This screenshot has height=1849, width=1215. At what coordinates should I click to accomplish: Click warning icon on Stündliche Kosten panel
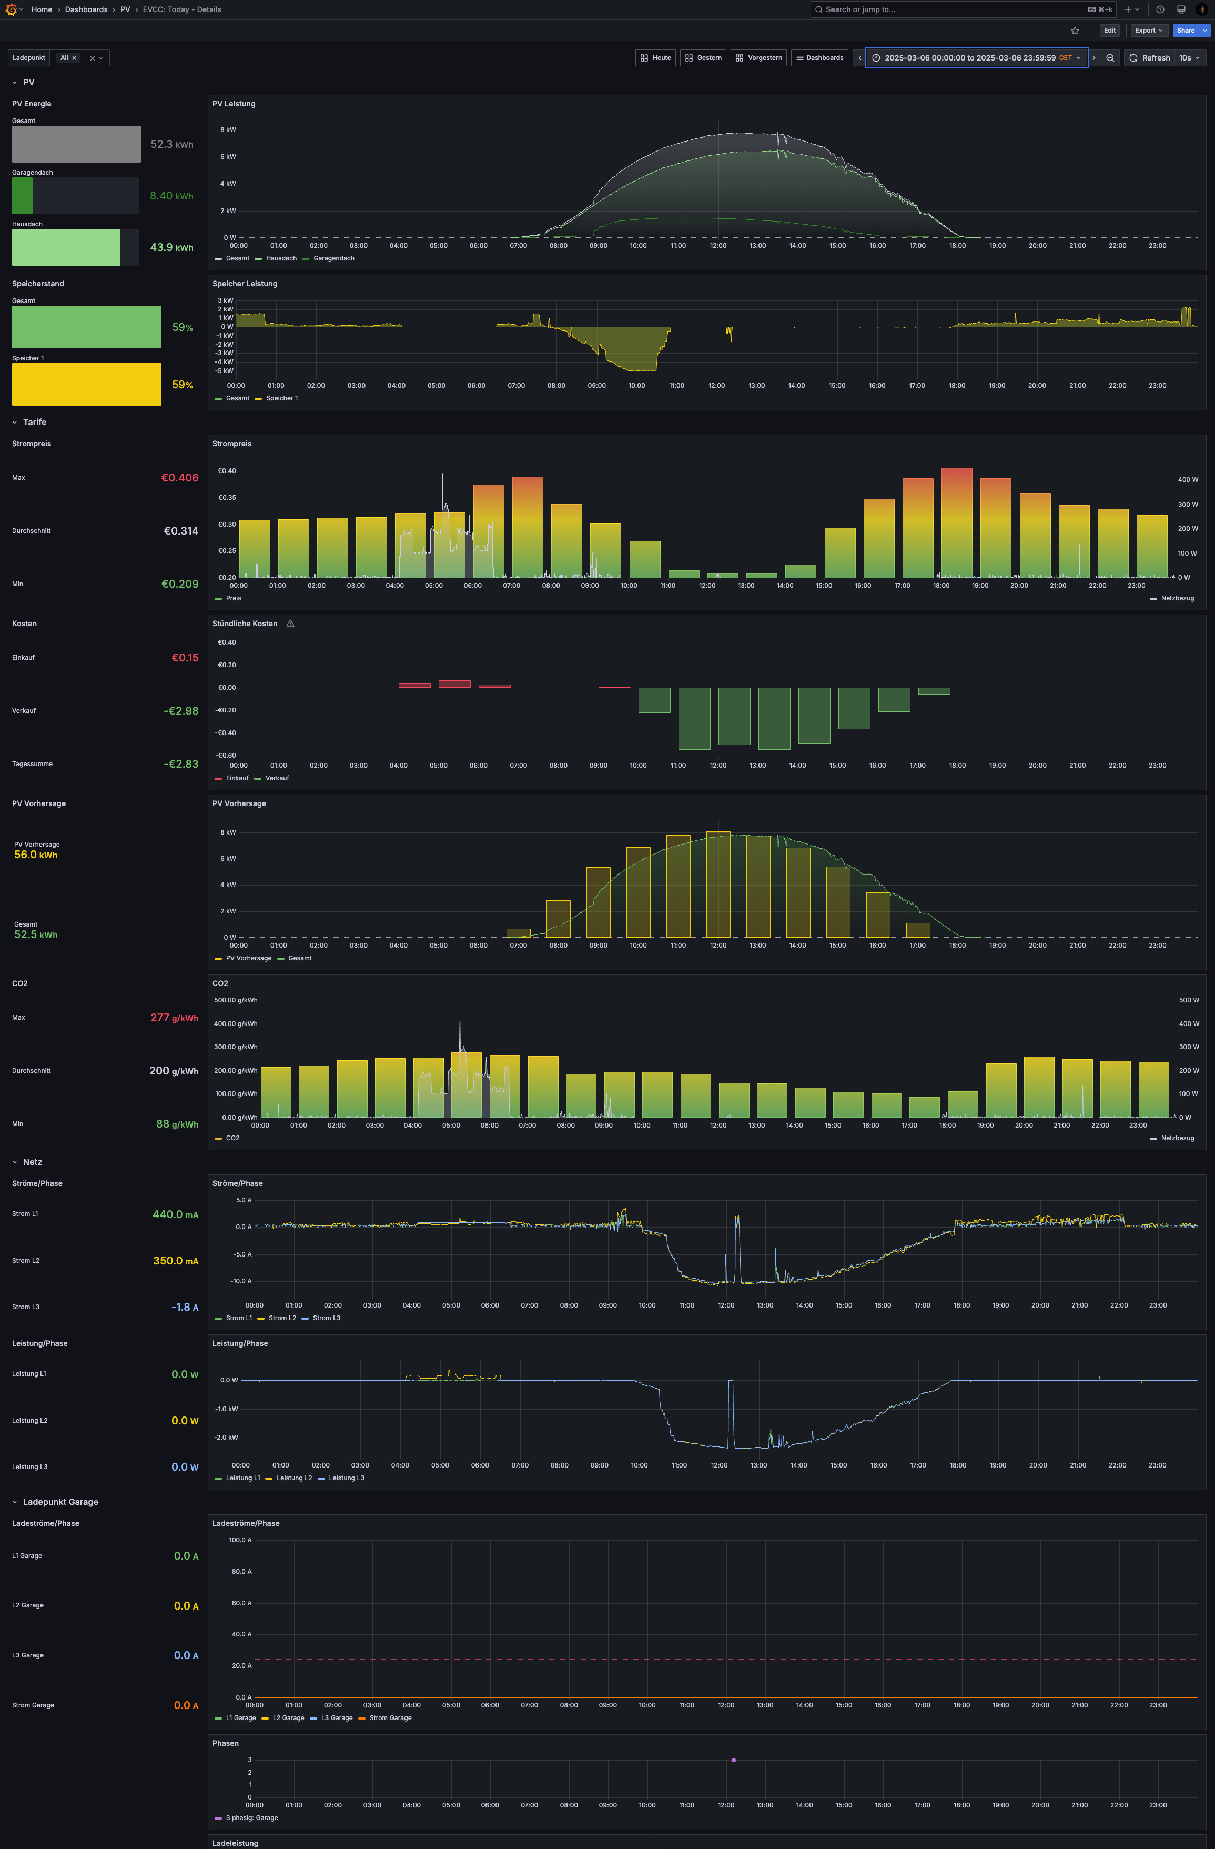click(290, 624)
